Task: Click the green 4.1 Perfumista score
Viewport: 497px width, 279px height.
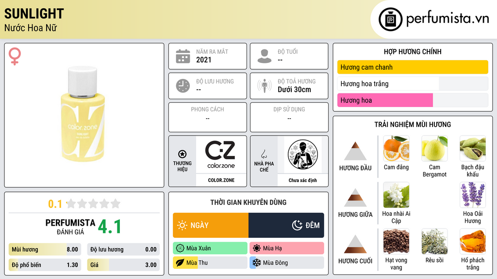Action: tap(109, 227)
